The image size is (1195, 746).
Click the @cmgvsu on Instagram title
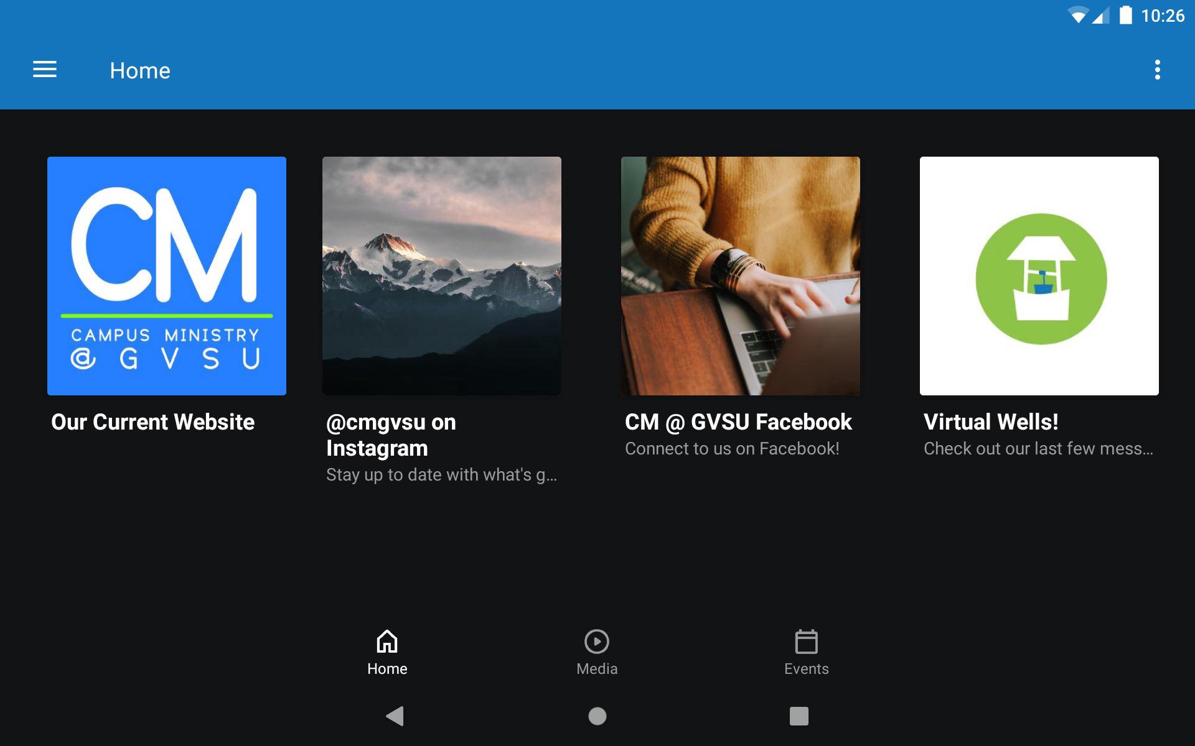[x=391, y=435]
